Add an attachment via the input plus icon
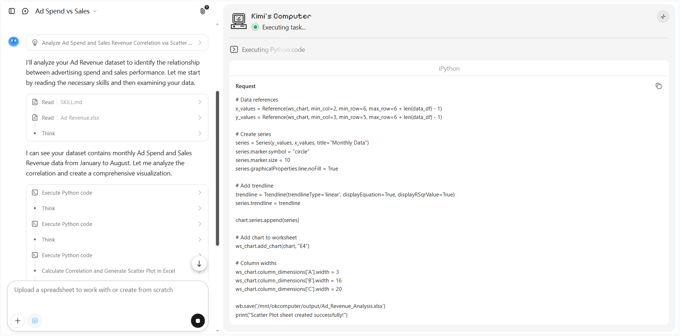680x336 pixels. click(18, 321)
